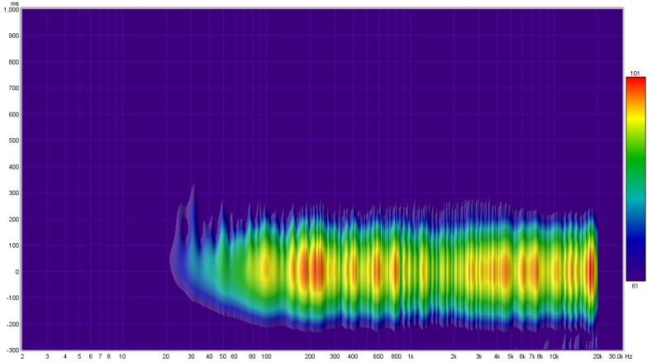Image resolution: width=661 pixels, height=362 pixels.
Task: Click the spectrogram color scale legend bar
Action: 635,179
